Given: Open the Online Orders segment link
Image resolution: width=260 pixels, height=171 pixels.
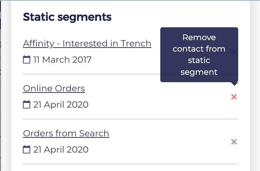Looking at the screenshot, I should click(54, 88).
